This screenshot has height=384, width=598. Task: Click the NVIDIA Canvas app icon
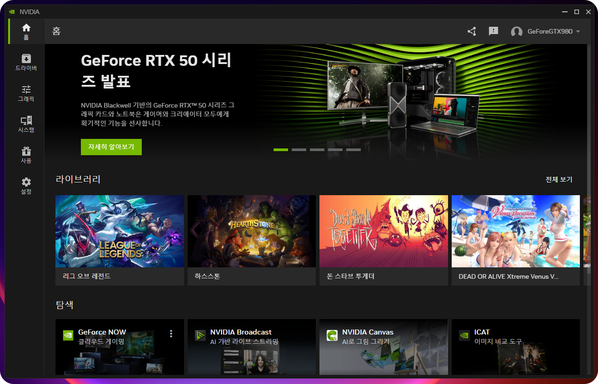pos(332,335)
